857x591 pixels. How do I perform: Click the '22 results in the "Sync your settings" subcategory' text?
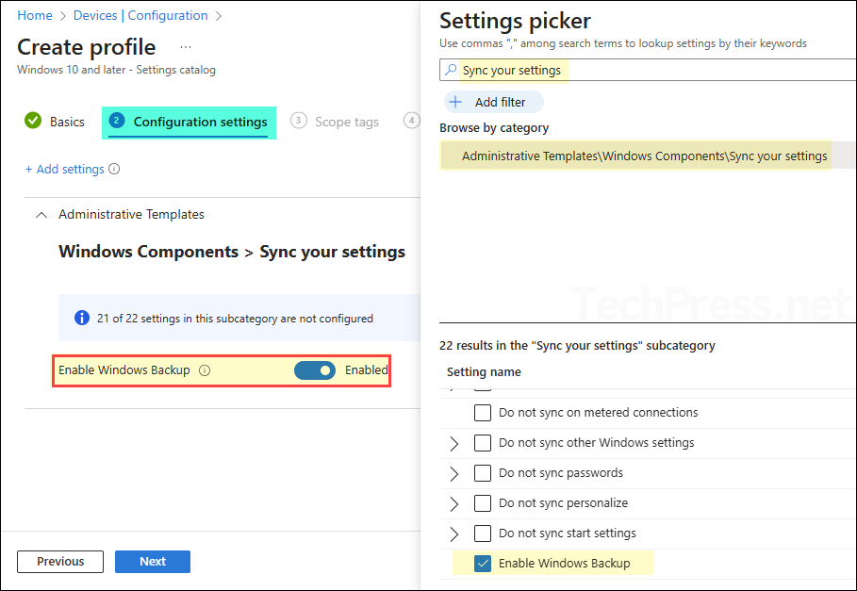click(577, 346)
